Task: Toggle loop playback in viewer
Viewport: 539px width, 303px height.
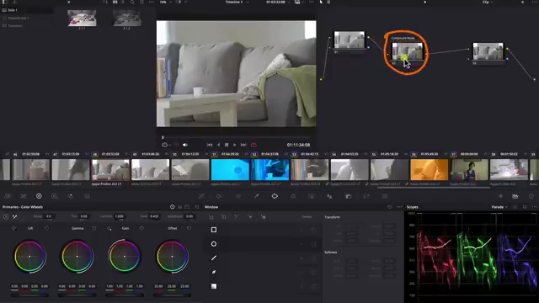Action: point(253,145)
